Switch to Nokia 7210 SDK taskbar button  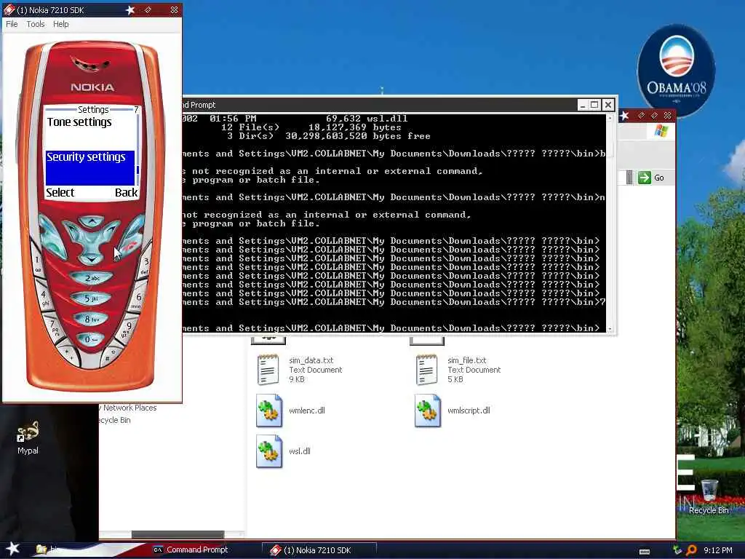tap(319, 550)
